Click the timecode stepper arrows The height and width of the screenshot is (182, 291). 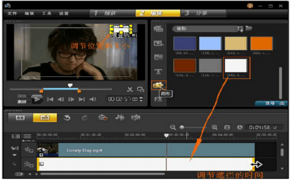tap(141, 99)
